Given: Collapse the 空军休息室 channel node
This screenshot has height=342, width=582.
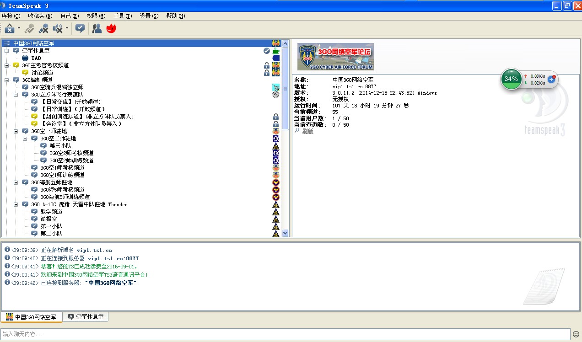Looking at the screenshot, I should 7,51.
